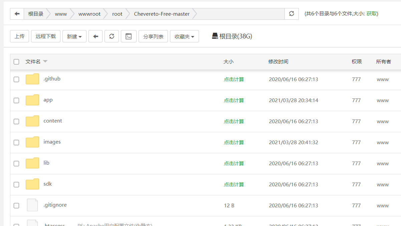
Task: Click the lib folder name
Action: pyautogui.click(x=46, y=163)
